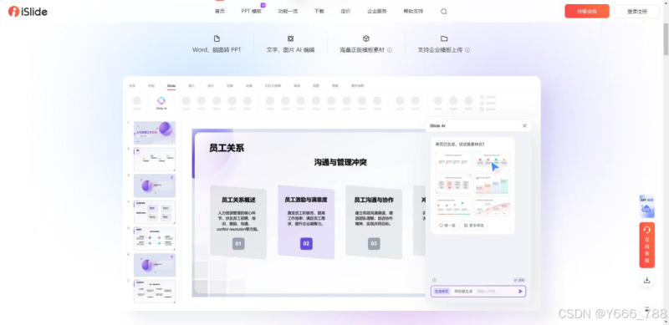Click the search magnifier icon in navigation

[x=444, y=12]
